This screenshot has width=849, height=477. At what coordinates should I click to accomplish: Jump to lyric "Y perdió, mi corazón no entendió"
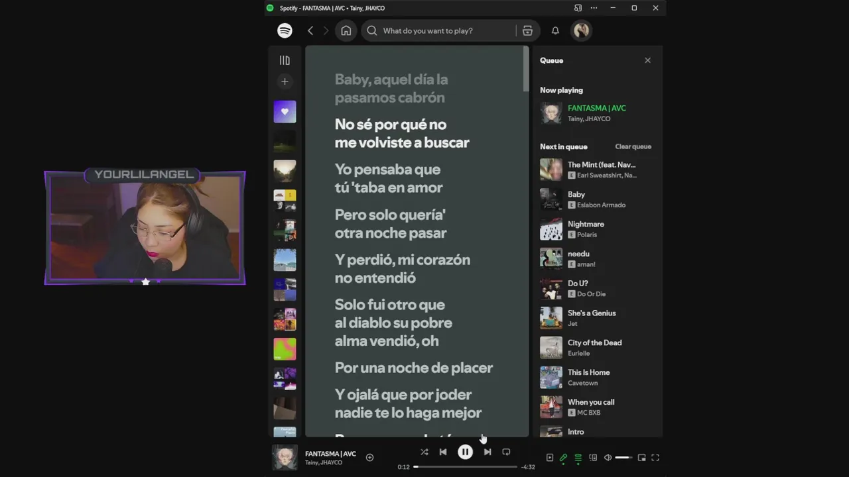403,269
